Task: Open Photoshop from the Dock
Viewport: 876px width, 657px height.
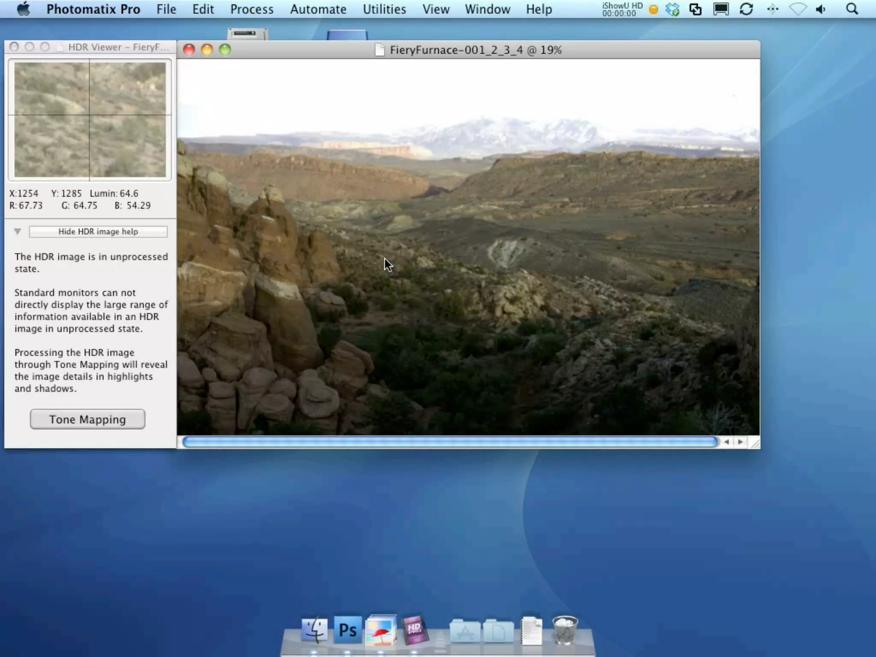Action: [347, 630]
